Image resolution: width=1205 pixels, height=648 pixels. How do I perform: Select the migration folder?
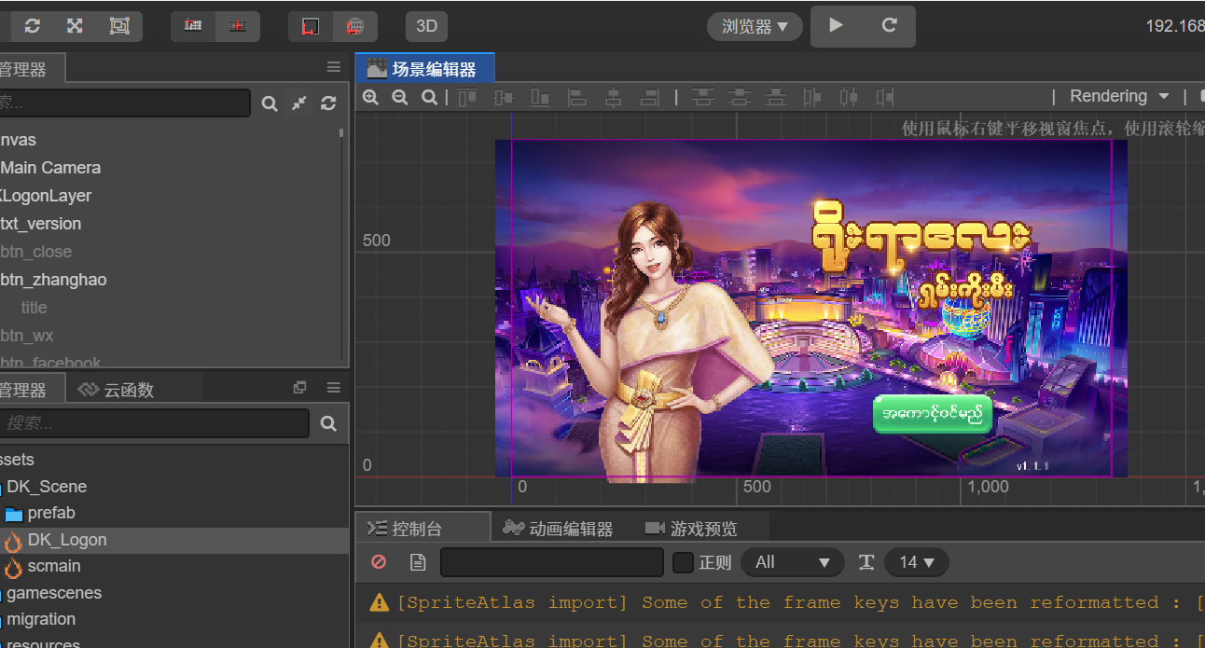pyautogui.click(x=41, y=619)
